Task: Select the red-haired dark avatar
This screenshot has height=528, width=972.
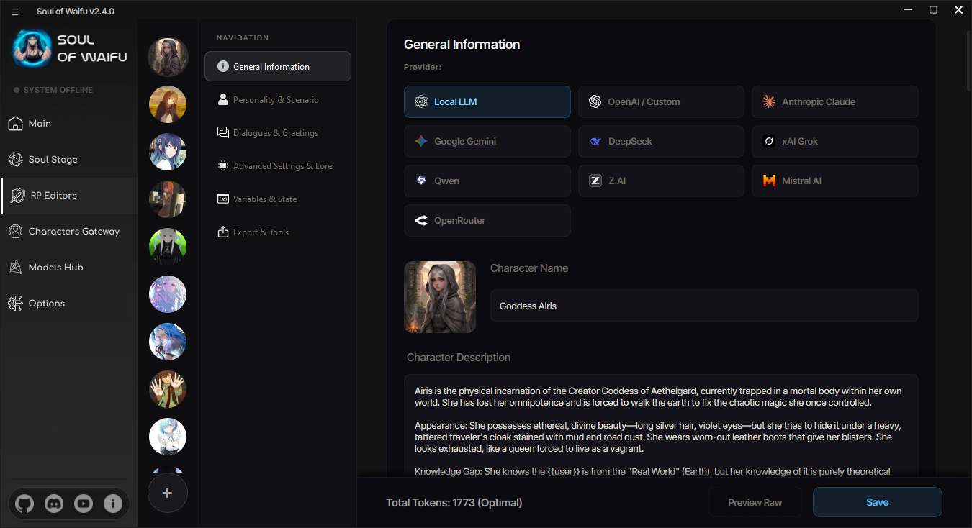Action: point(168,199)
